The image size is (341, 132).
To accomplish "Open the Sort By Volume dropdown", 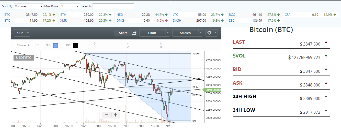I will [x=28, y=6].
